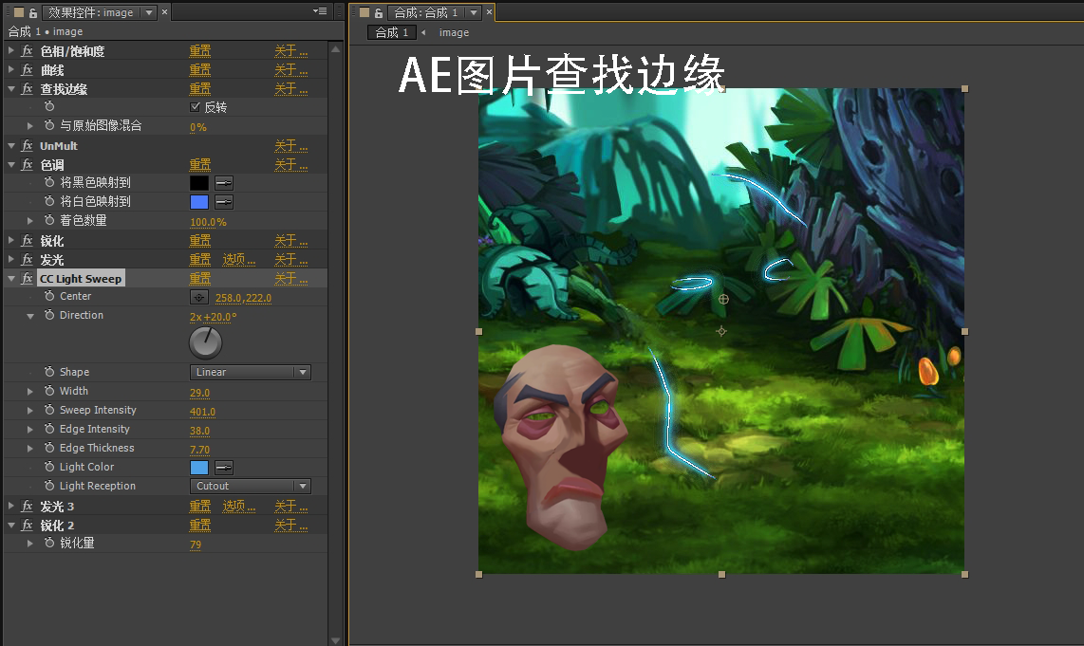1084x646 pixels.
Task: Click the 合成 1 breadcrumb tab
Action: click(x=392, y=32)
